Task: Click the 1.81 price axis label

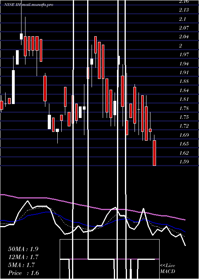Action: [184, 99]
